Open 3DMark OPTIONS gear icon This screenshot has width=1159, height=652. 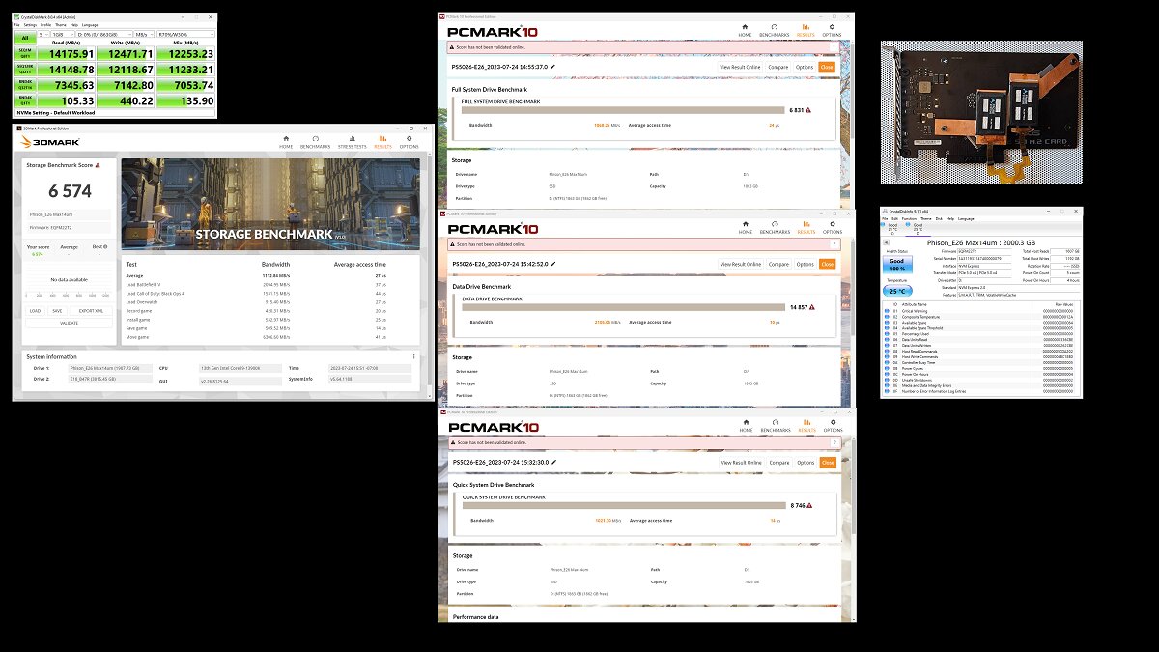(409, 139)
